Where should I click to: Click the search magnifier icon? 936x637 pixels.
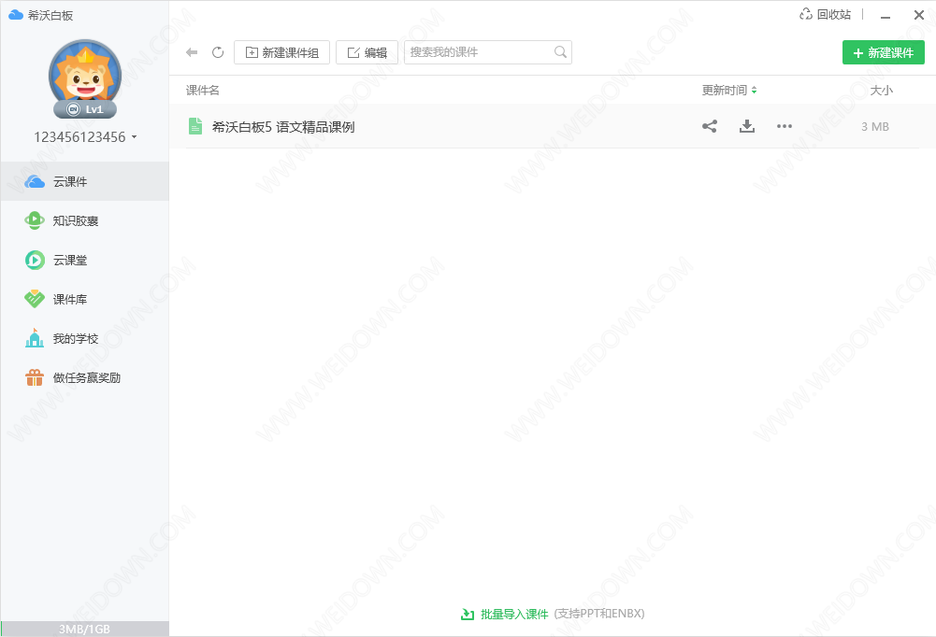click(560, 52)
